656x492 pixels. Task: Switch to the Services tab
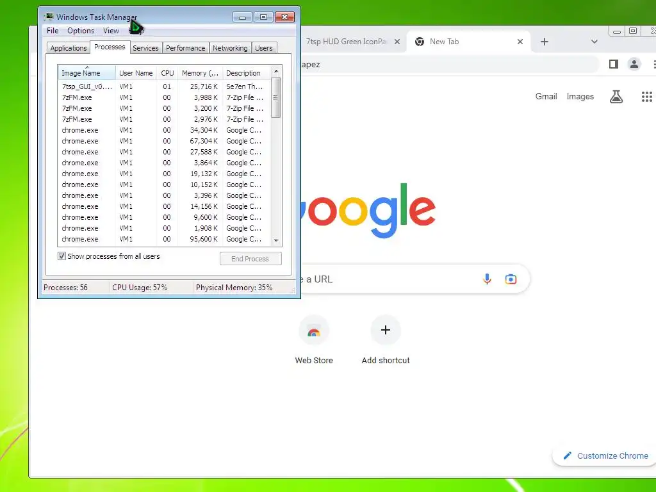[x=145, y=48]
